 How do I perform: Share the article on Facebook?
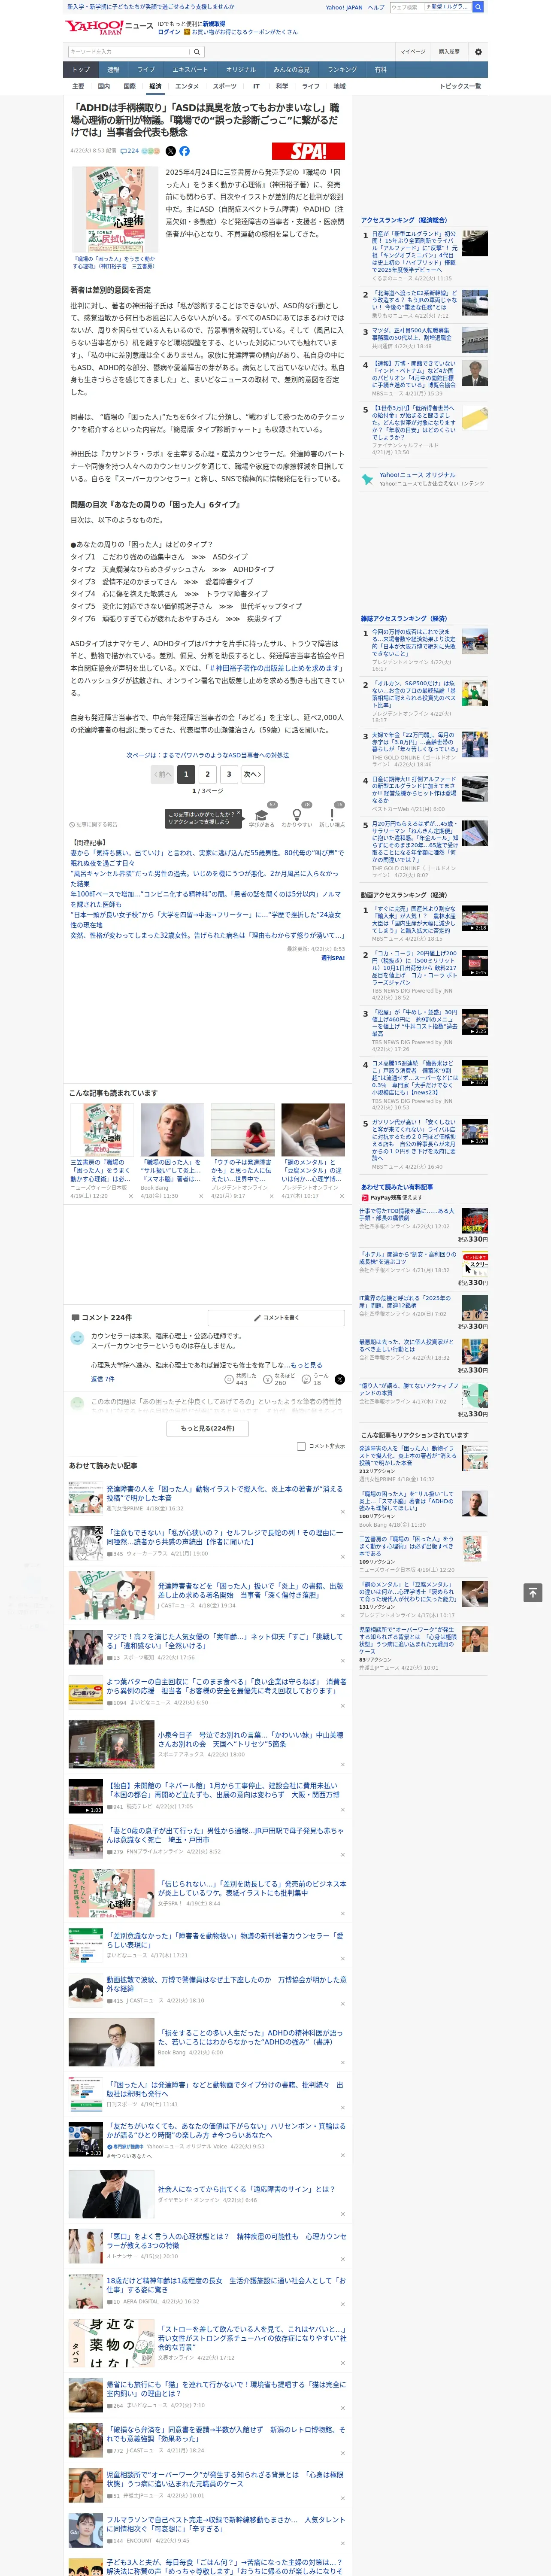pos(184,151)
